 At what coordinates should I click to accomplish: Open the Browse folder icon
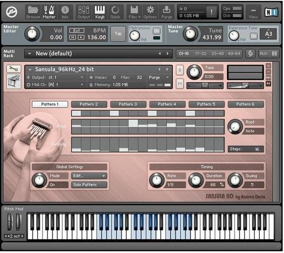click(33, 12)
